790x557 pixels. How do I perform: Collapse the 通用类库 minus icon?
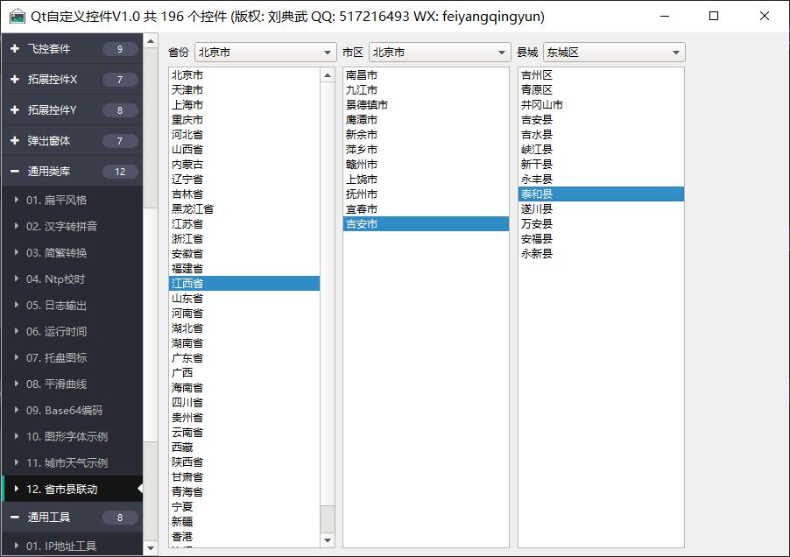point(15,172)
